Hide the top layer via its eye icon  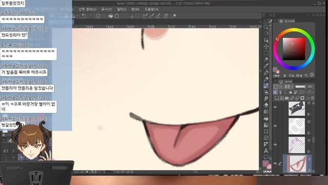[275, 107]
